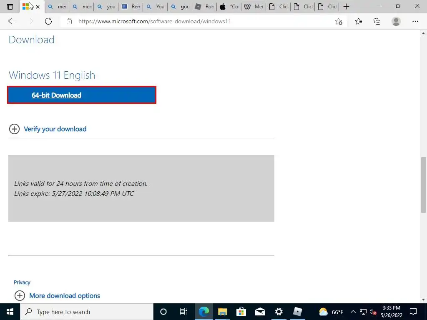Expand Verify your download section
The height and width of the screenshot is (320, 427).
coord(55,129)
